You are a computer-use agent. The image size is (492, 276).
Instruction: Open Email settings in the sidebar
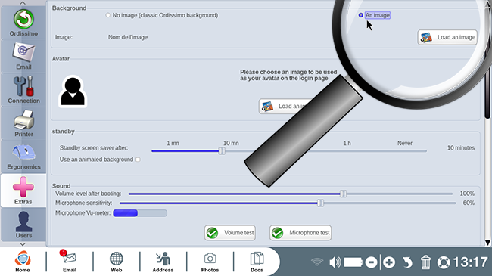click(x=23, y=57)
